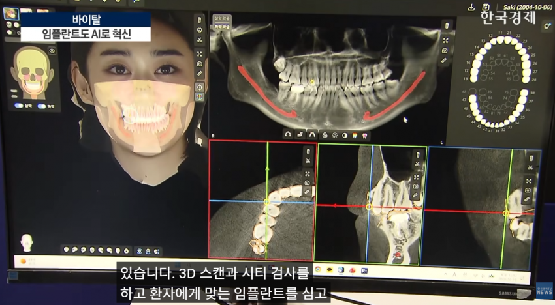Open Chrome from the Windows taskbar
This screenshot has height=305, width=555.
point(318,270)
